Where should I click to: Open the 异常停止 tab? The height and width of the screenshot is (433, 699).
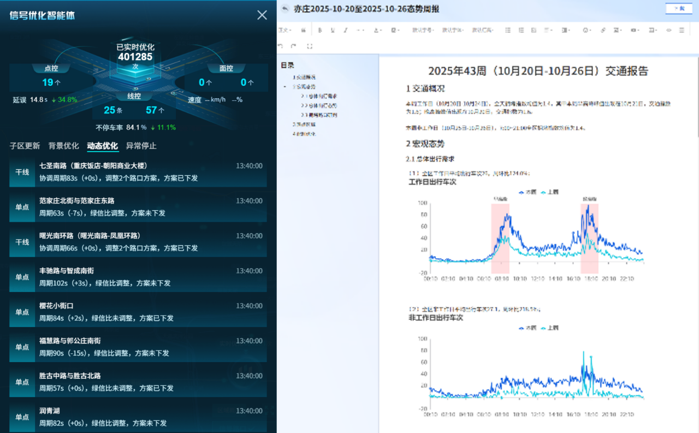point(141,146)
